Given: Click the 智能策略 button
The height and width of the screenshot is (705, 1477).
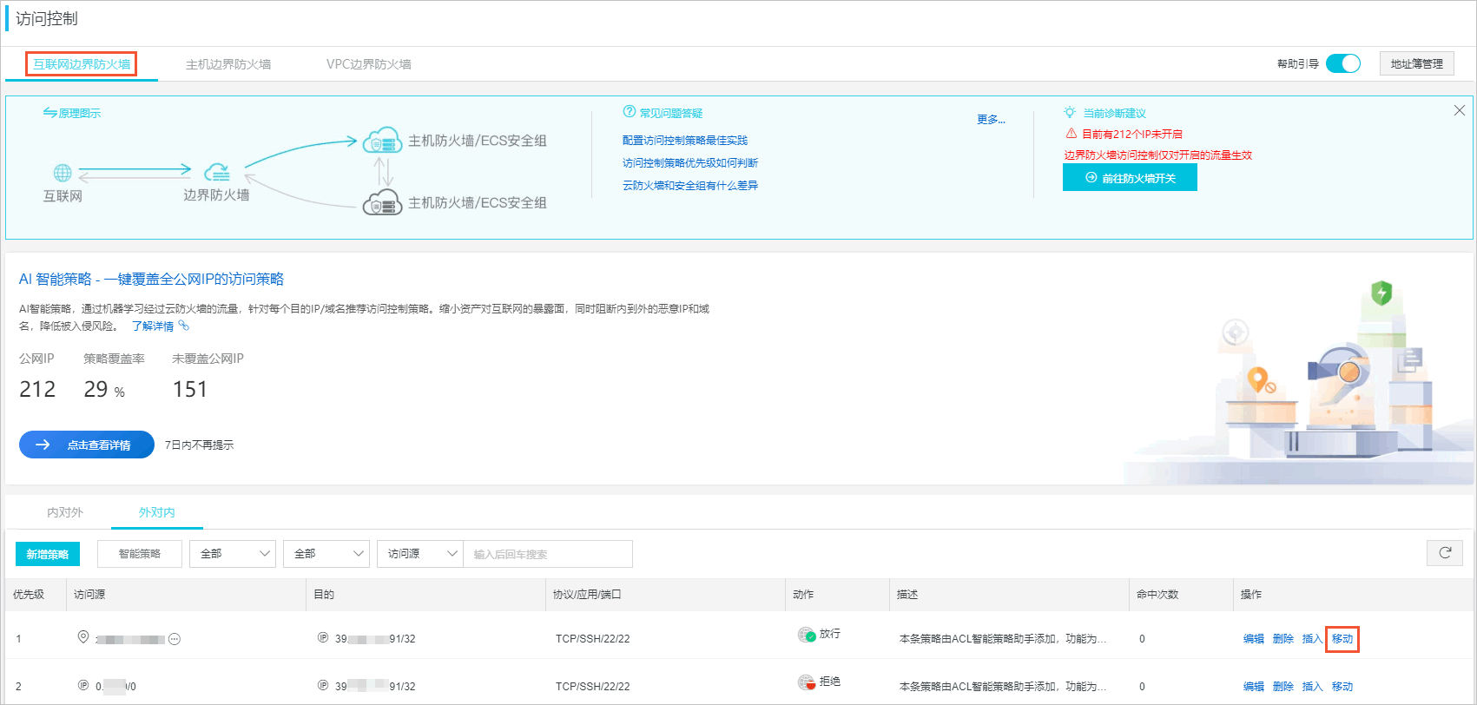Looking at the screenshot, I should [x=140, y=554].
